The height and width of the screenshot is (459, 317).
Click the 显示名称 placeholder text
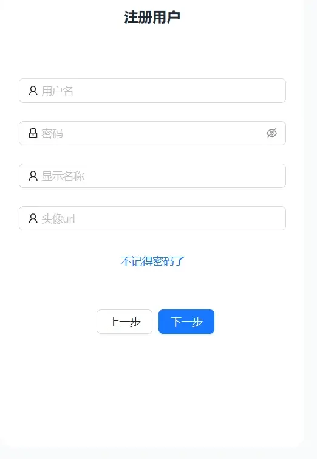[x=63, y=176]
